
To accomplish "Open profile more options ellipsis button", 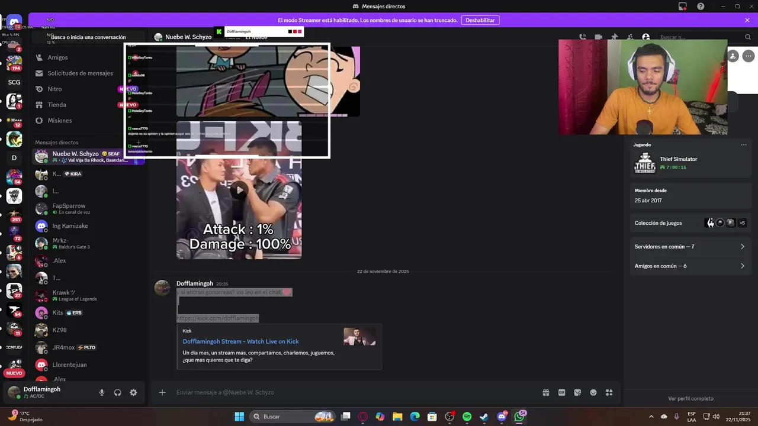I will tap(749, 56).
